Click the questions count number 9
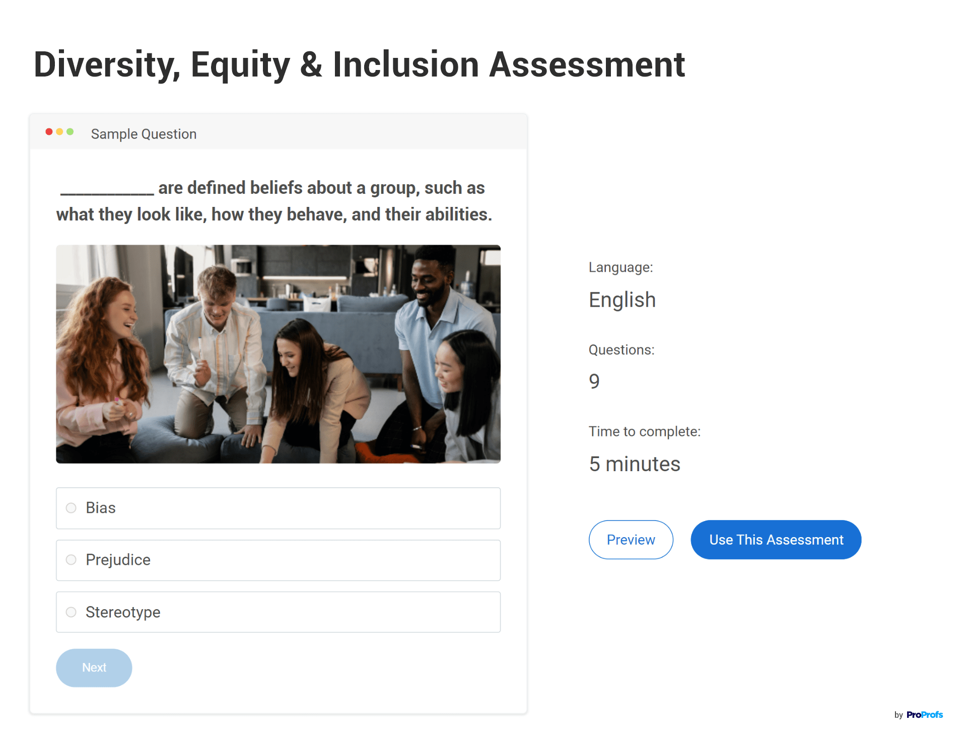The height and width of the screenshot is (742, 967). (594, 382)
